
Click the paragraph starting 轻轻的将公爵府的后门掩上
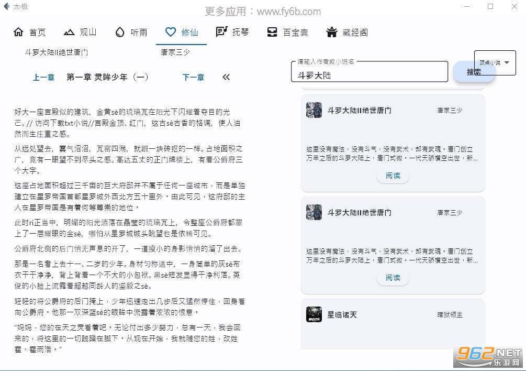pos(129,307)
